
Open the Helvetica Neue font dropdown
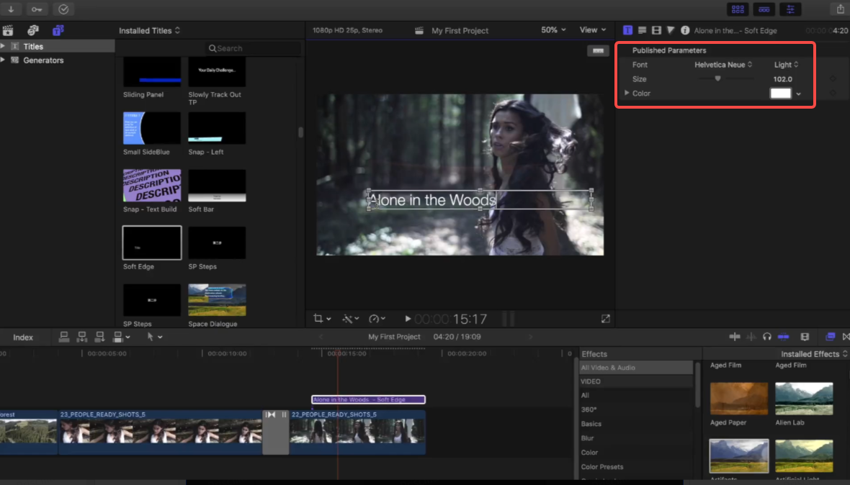click(x=723, y=65)
